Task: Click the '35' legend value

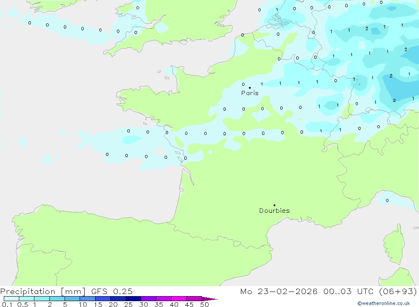Action: [159, 304]
